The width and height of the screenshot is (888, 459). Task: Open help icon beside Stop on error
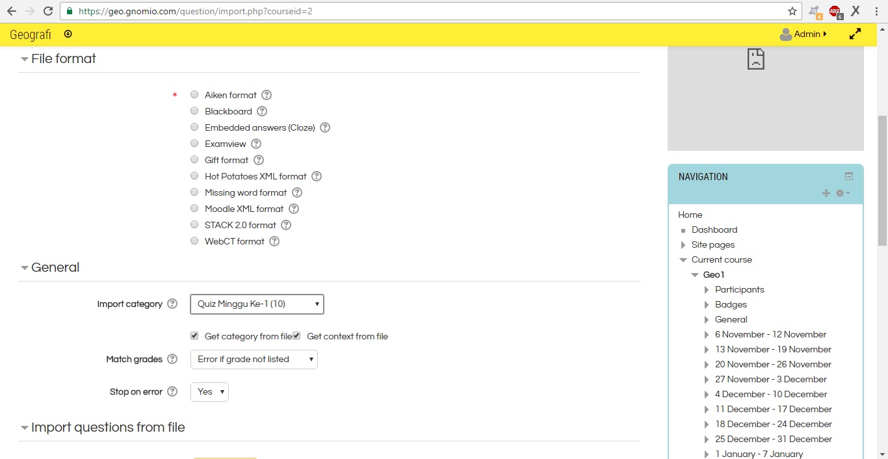pos(172,391)
